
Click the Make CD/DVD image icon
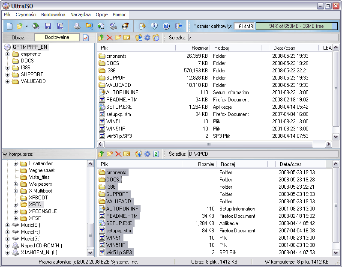coord(77,26)
